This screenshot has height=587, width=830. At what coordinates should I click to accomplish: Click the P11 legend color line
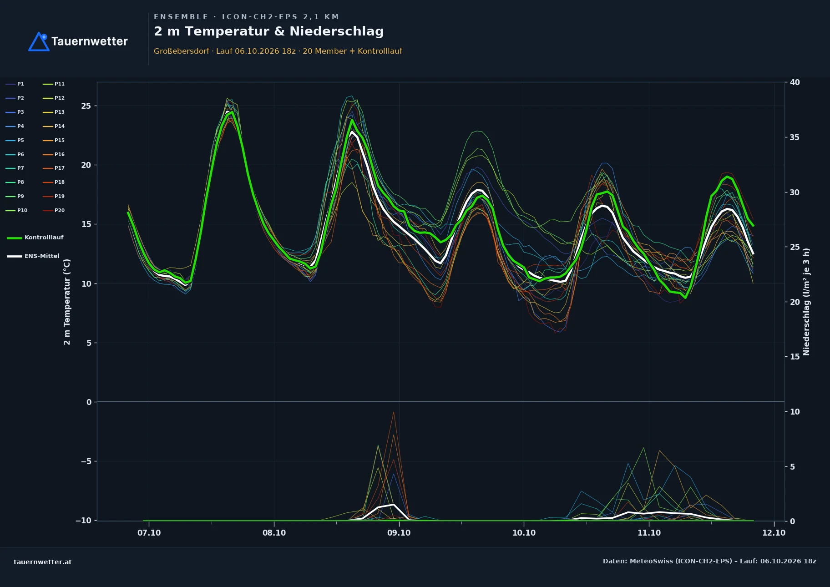(x=48, y=84)
